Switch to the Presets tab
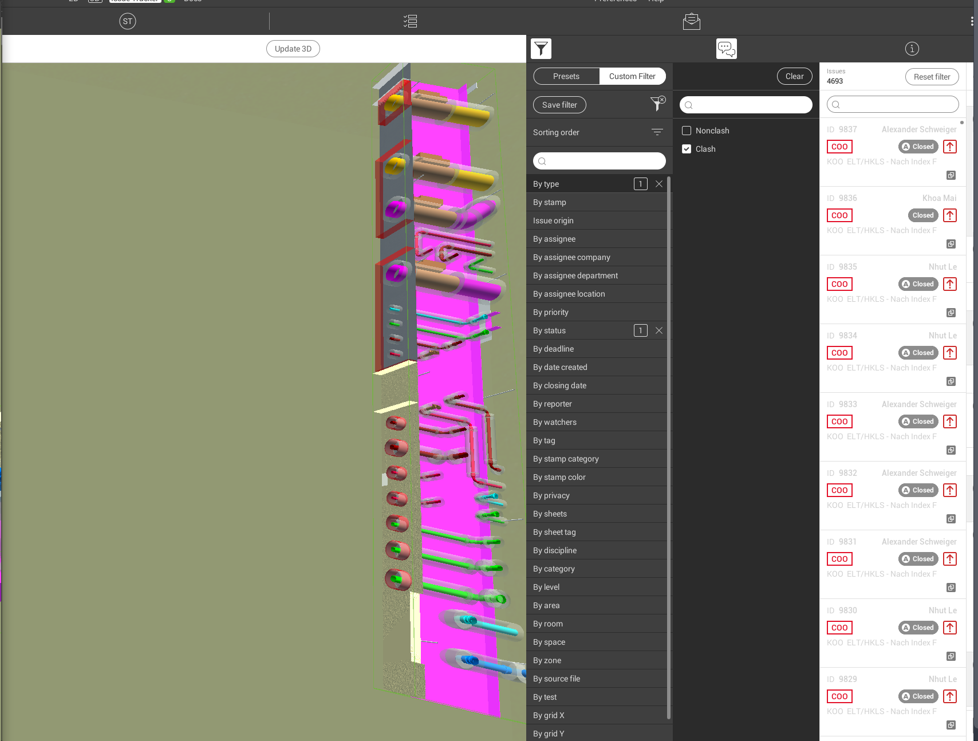The height and width of the screenshot is (741, 978). pyautogui.click(x=566, y=76)
